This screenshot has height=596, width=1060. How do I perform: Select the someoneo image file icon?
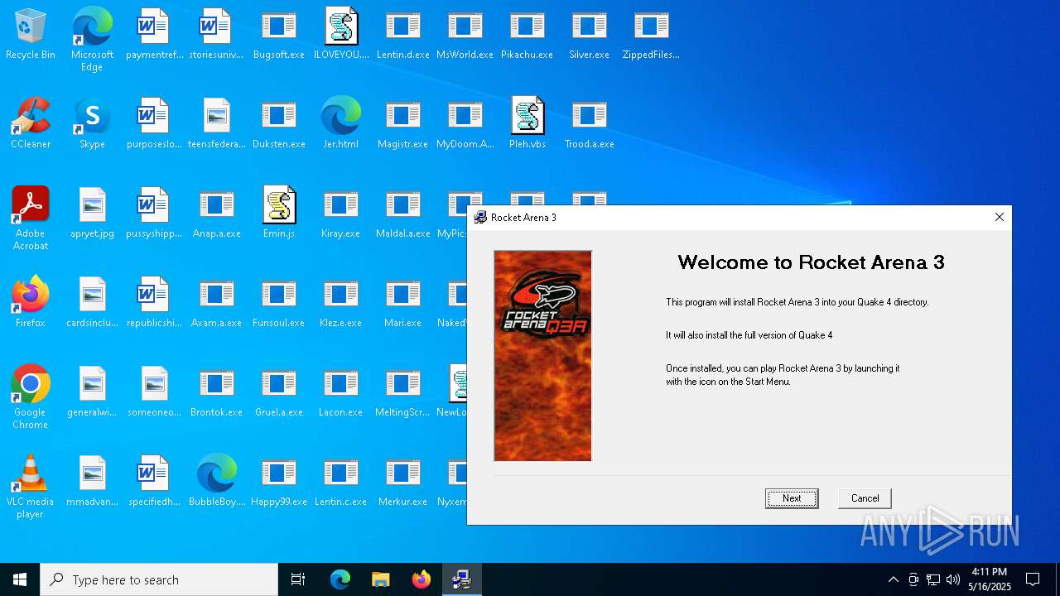coord(154,392)
